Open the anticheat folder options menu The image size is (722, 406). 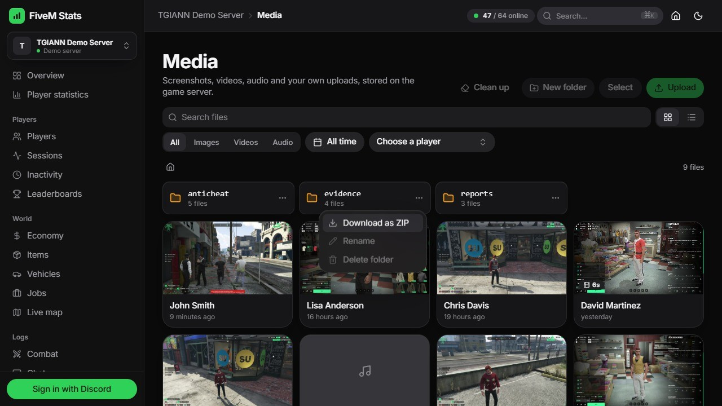[283, 198]
